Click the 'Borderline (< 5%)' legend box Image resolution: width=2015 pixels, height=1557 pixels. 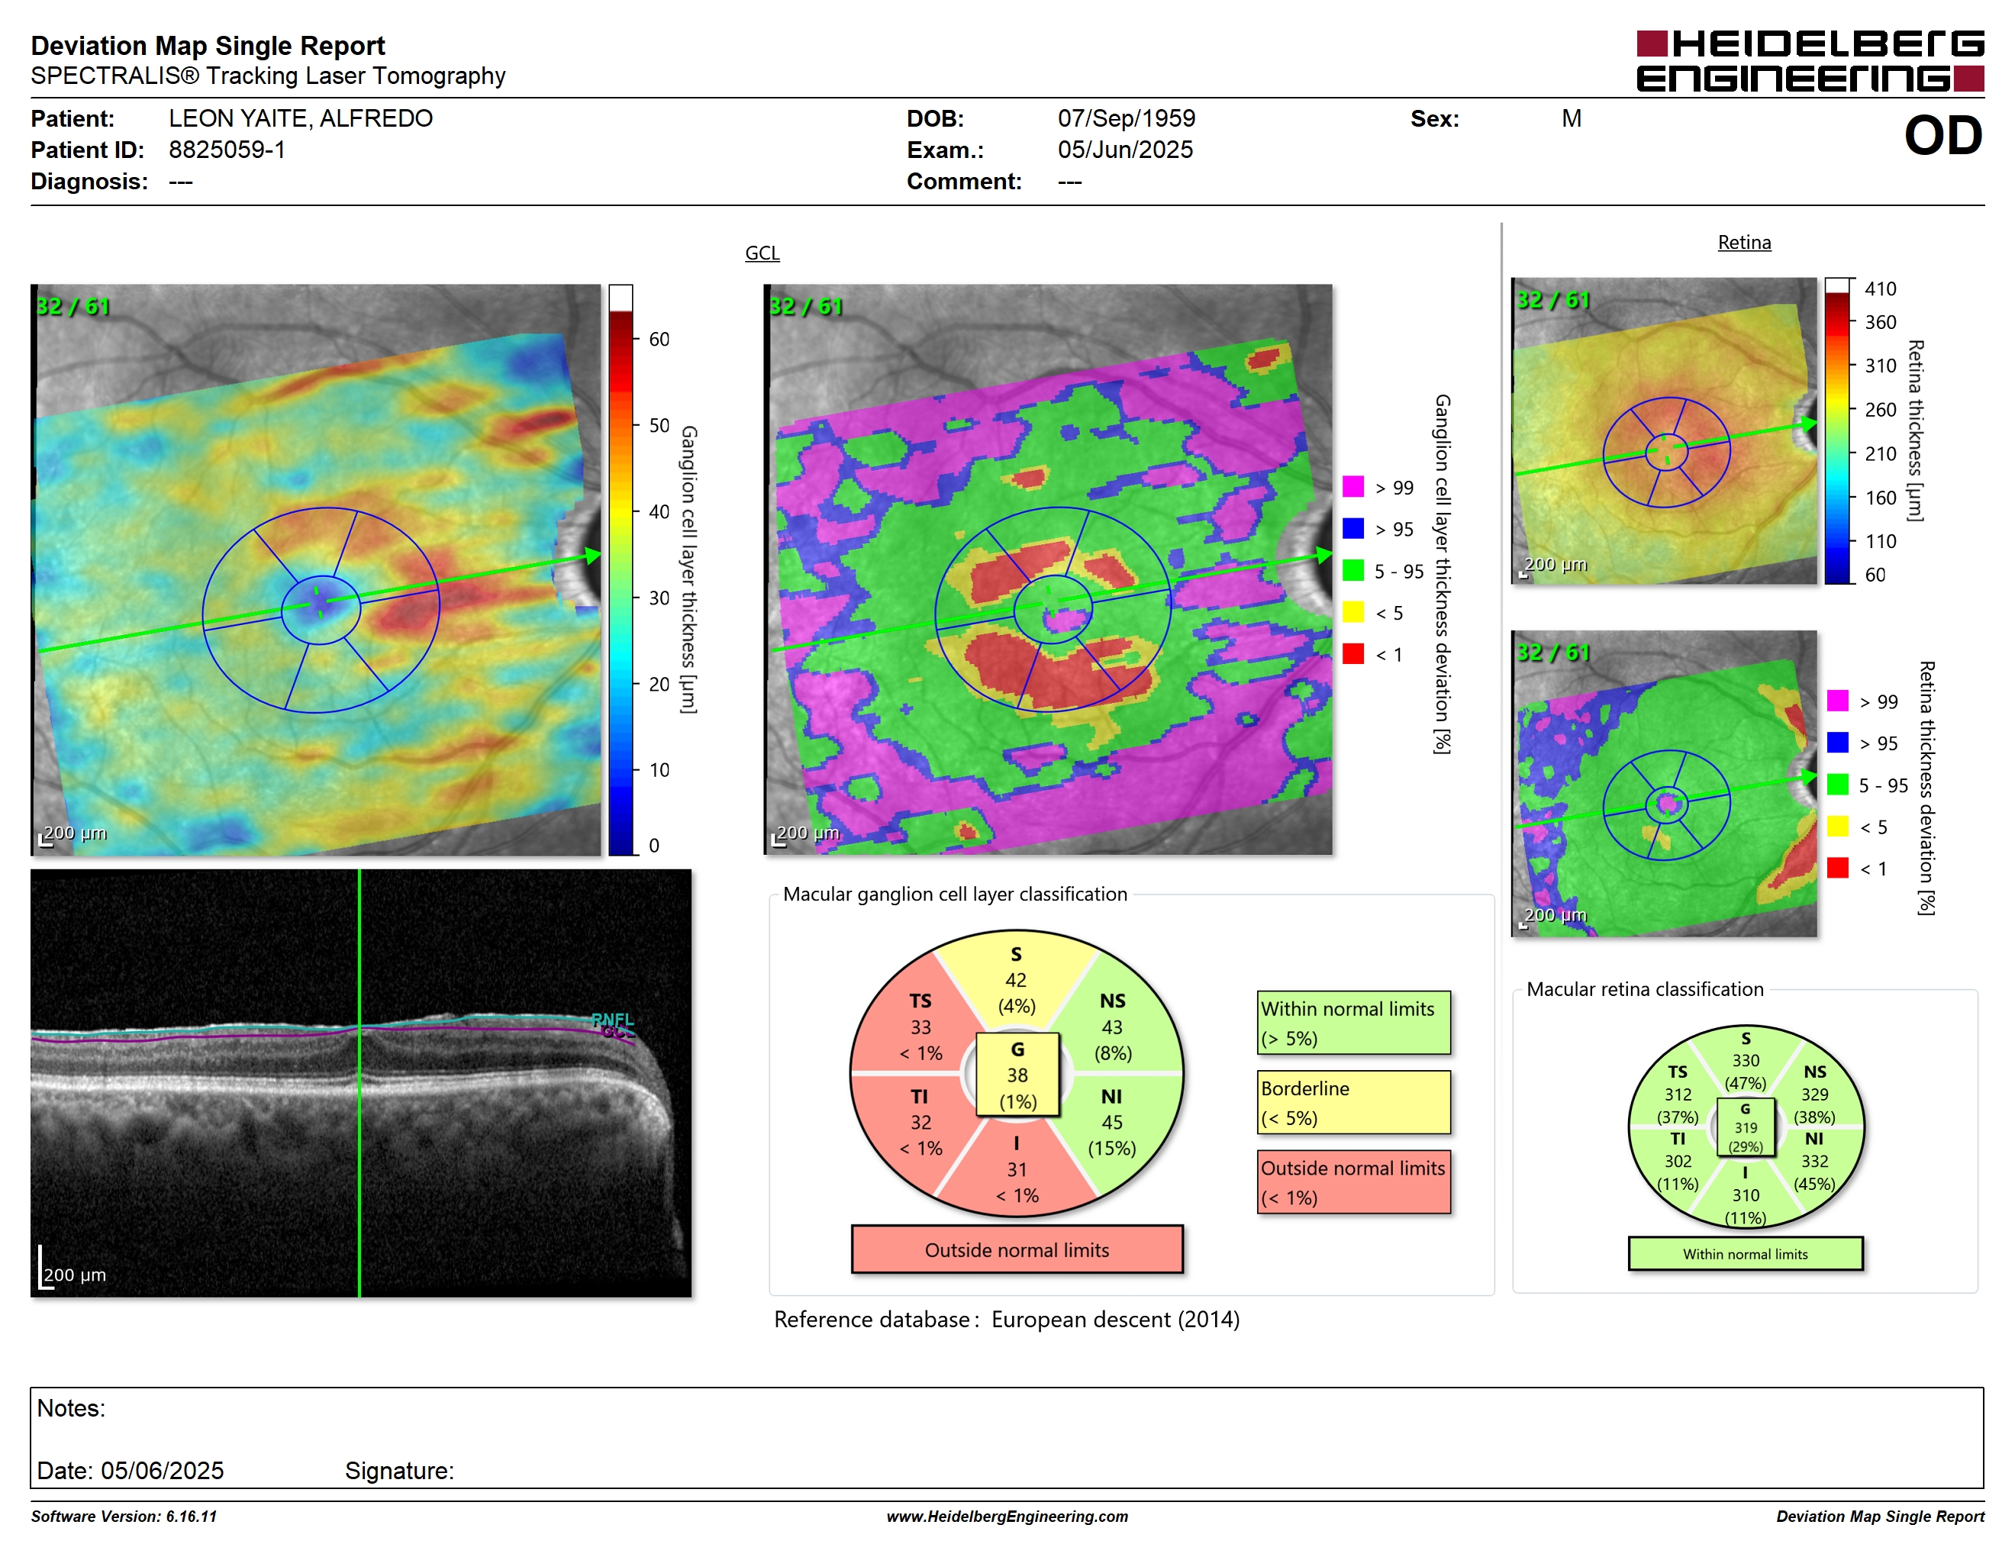pos(1353,1102)
